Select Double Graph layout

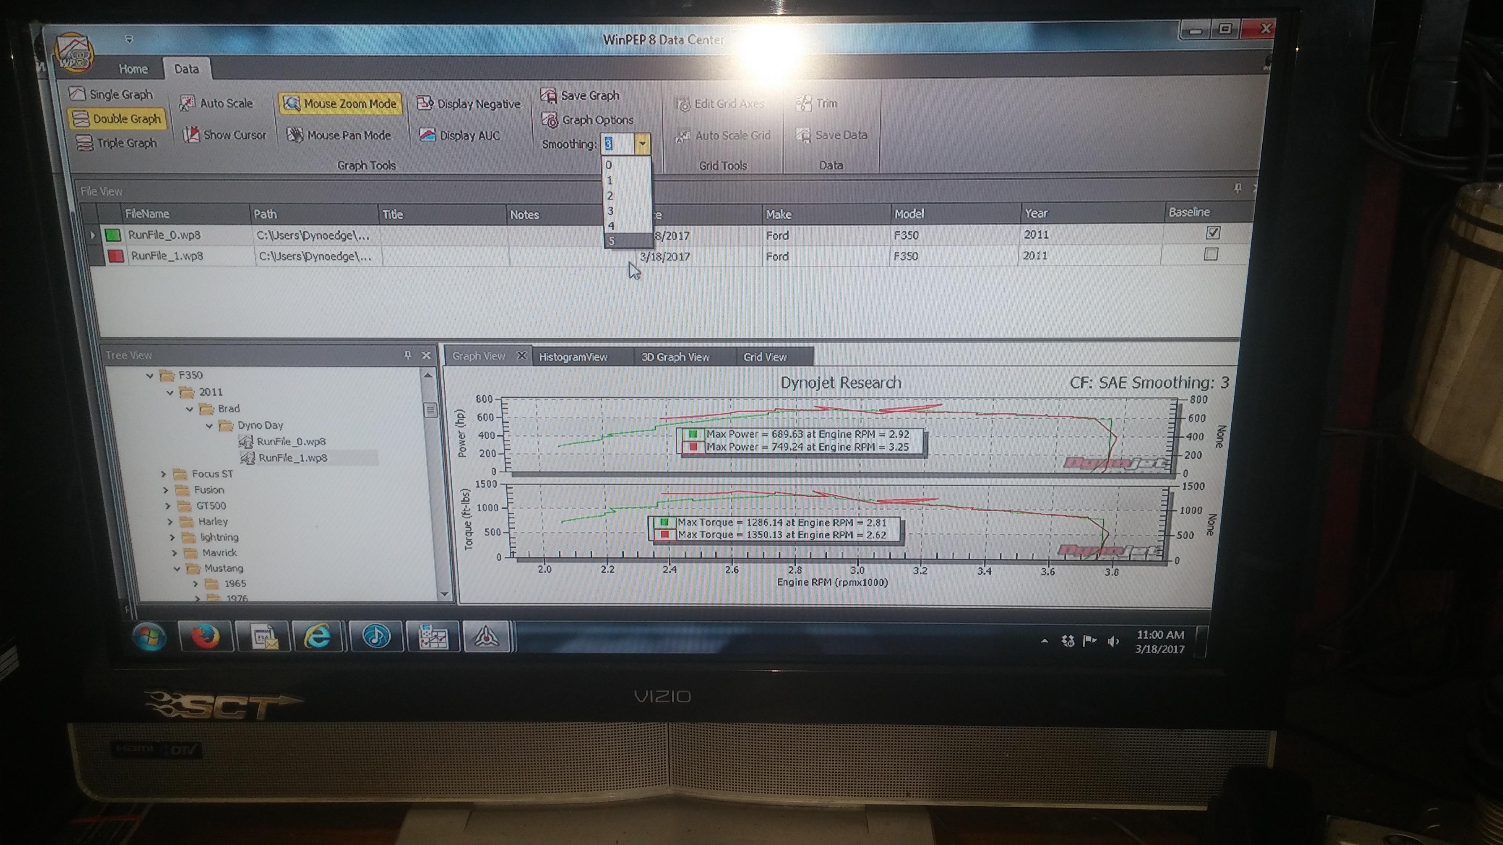coord(117,118)
